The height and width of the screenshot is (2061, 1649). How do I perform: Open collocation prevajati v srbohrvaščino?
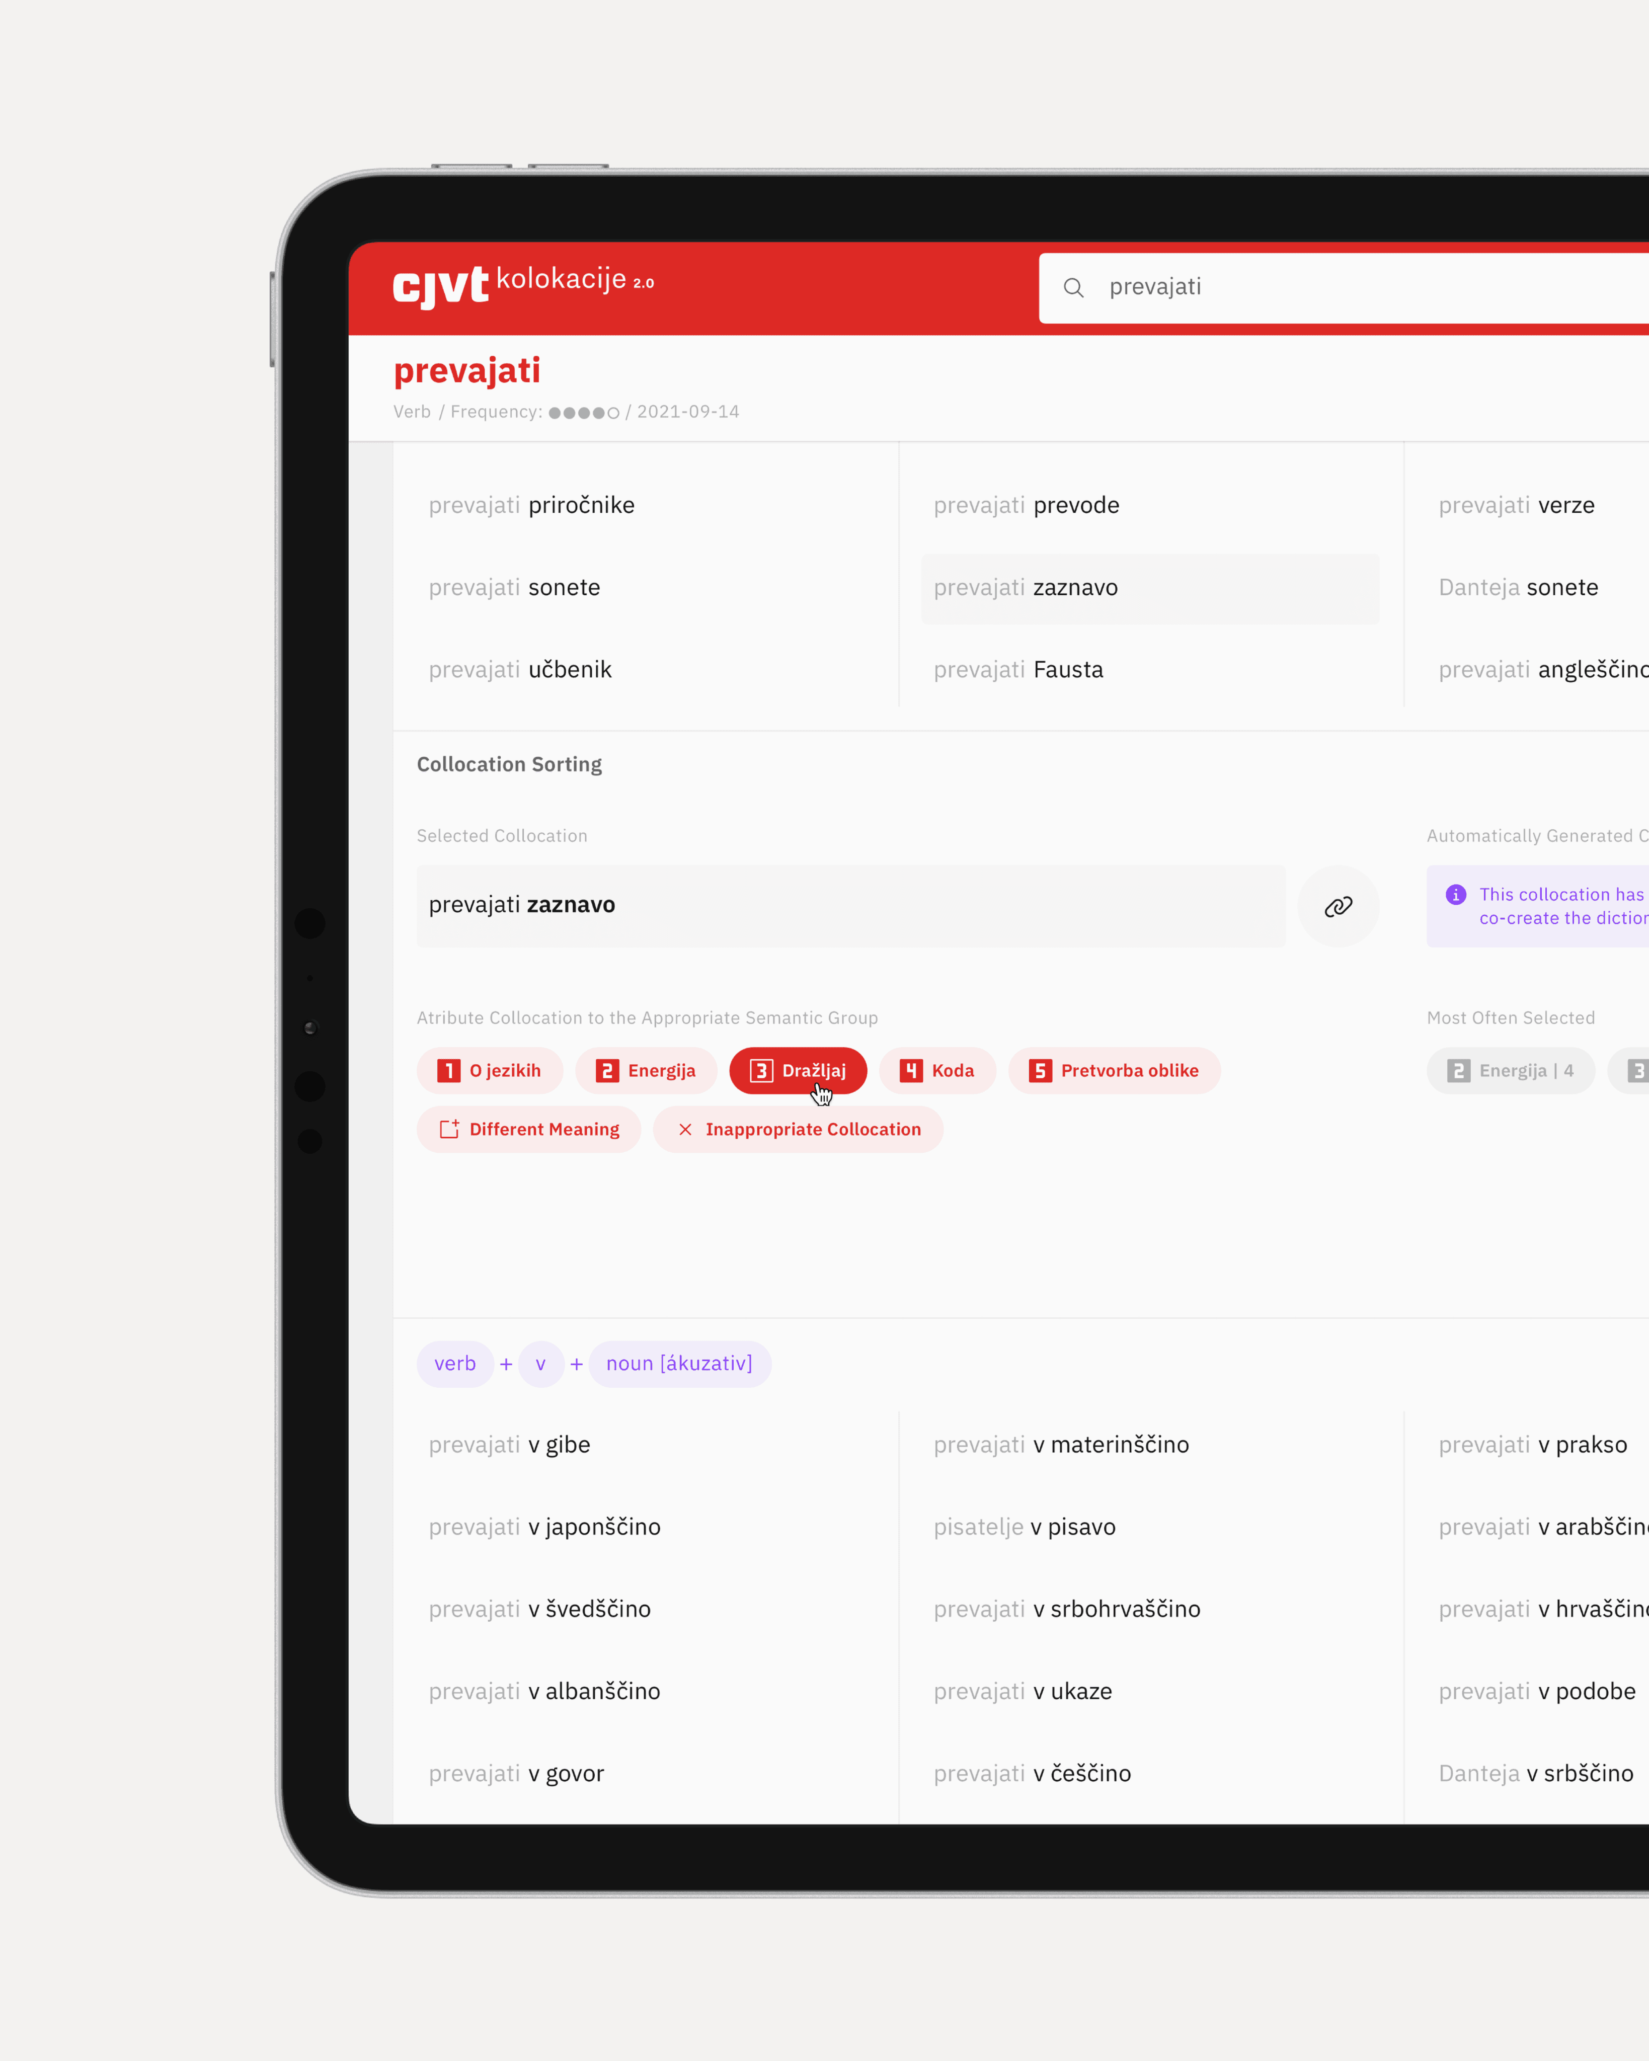[1067, 1609]
